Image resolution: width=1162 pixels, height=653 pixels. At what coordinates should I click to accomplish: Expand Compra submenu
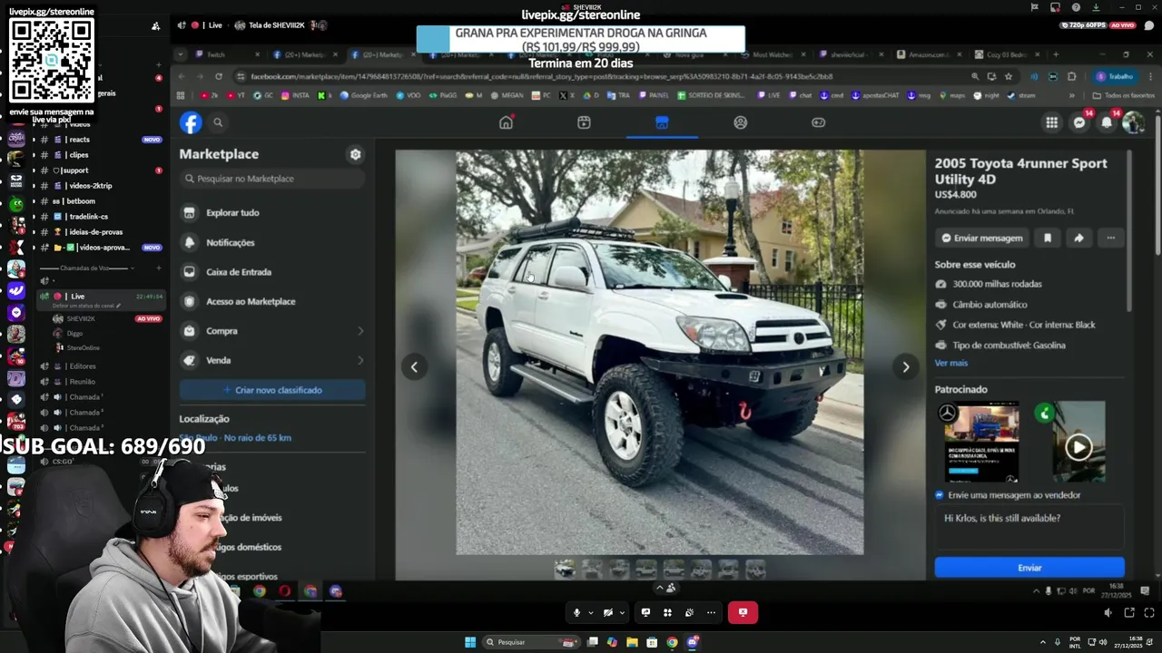tap(359, 331)
